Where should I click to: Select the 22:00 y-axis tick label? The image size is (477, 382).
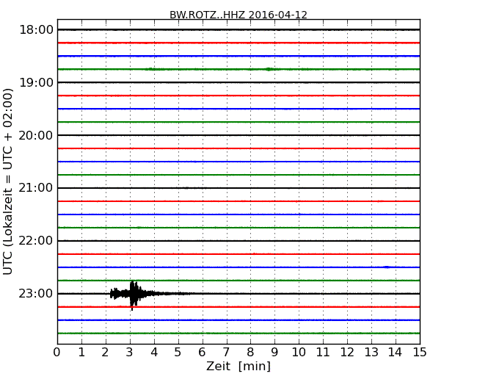pos(36,241)
